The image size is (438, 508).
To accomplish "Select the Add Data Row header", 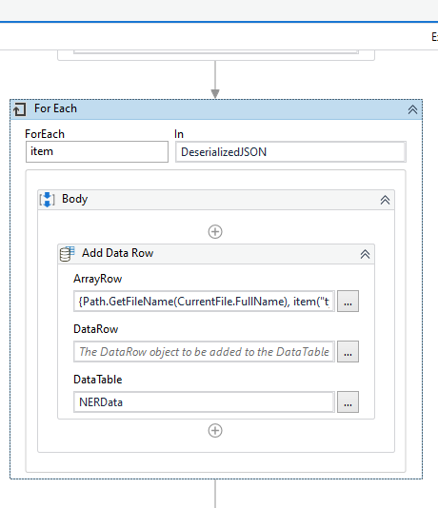I will click(216, 254).
